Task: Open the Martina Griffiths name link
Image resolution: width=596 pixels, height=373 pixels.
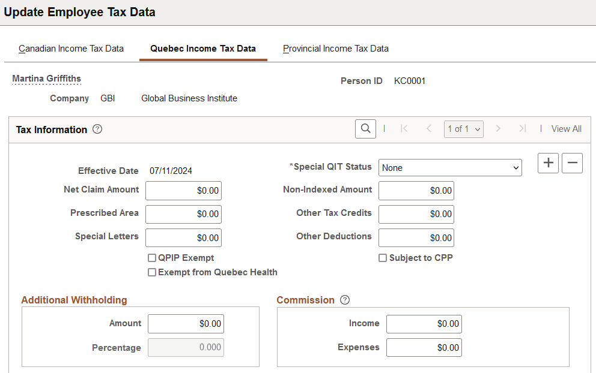Action: click(x=46, y=78)
